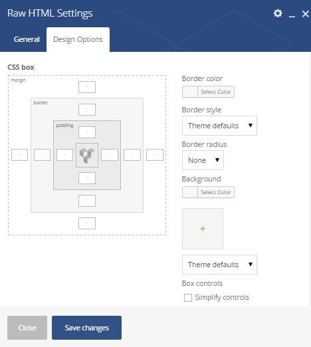Click the WPBakery cube logo in CSS box
This screenshot has height=347, width=311.
click(87, 155)
